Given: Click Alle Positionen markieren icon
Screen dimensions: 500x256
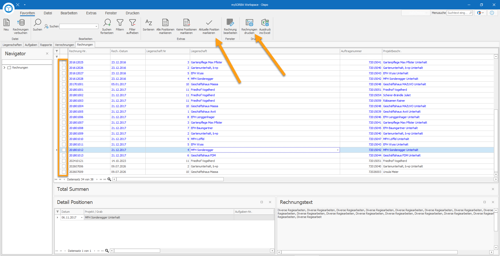Looking at the screenshot, I should pyautogui.click(x=165, y=23).
